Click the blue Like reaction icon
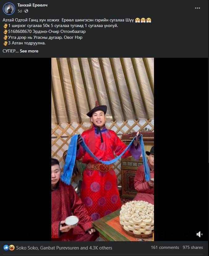The height and width of the screenshot is (256, 209). tap(6, 248)
